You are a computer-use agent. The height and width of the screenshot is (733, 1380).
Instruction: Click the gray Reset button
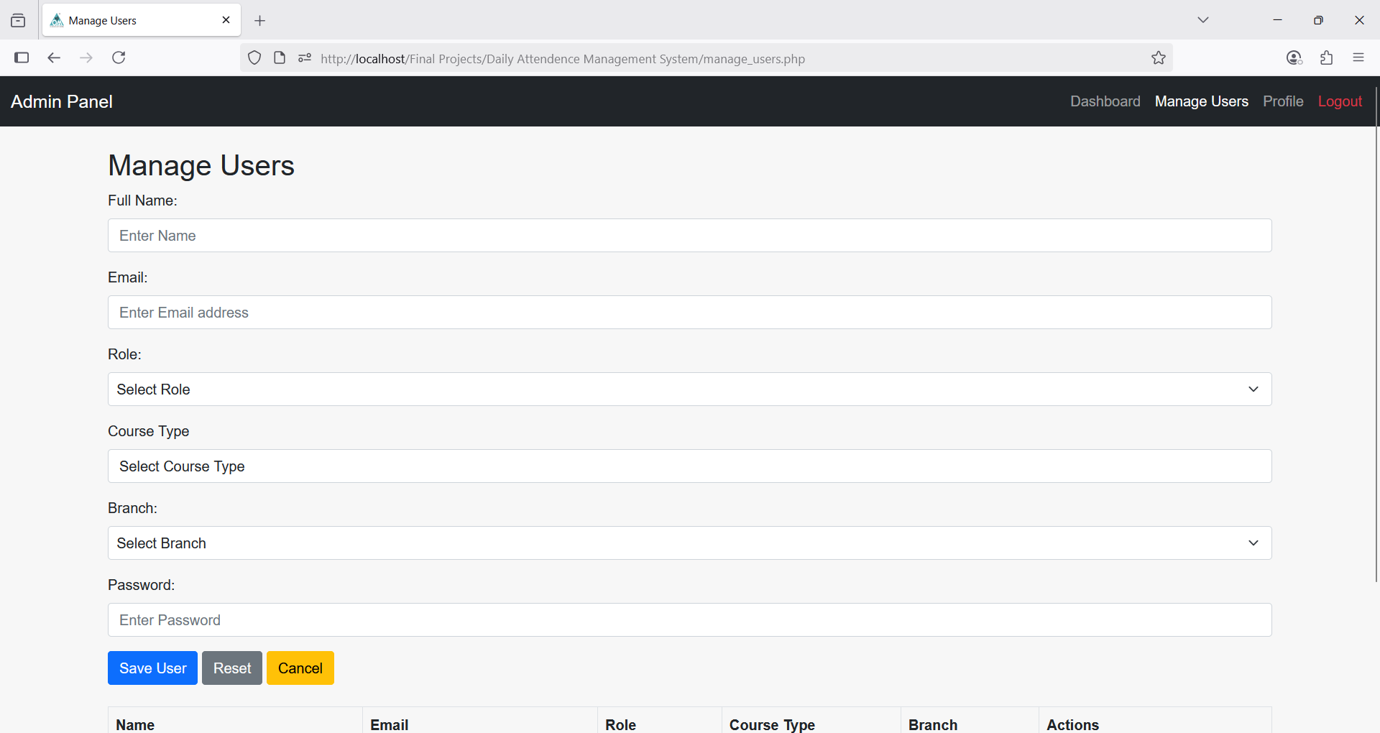pyautogui.click(x=231, y=668)
